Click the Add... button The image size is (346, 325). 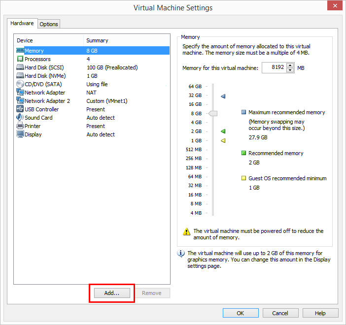tap(112, 293)
